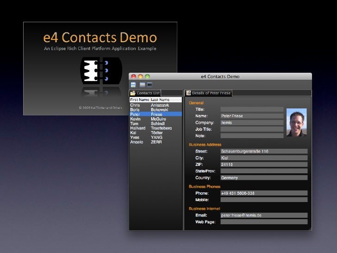Screen dimensions: 337x253
Task: Sort by the First Name column header
Action: (x=139, y=100)
